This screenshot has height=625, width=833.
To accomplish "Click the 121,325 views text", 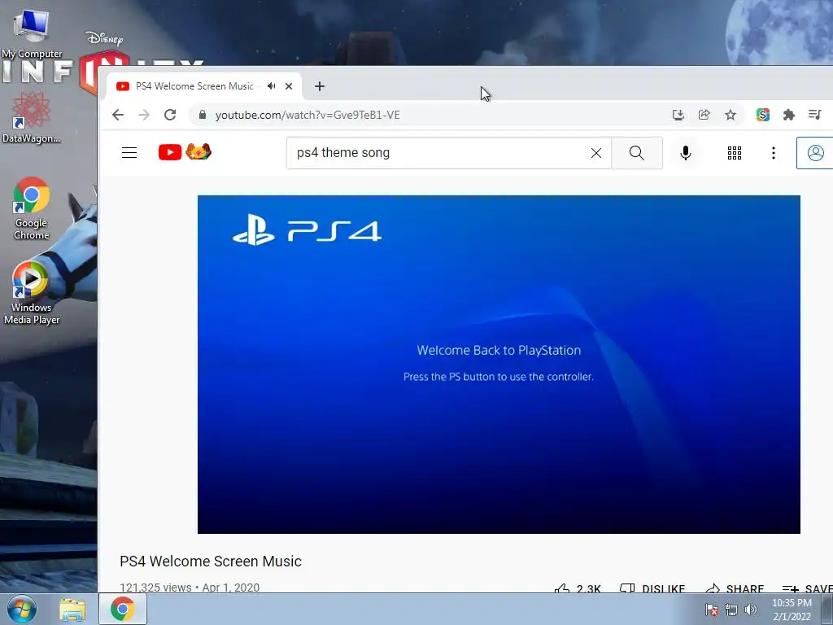I will [x=155, y=588].
